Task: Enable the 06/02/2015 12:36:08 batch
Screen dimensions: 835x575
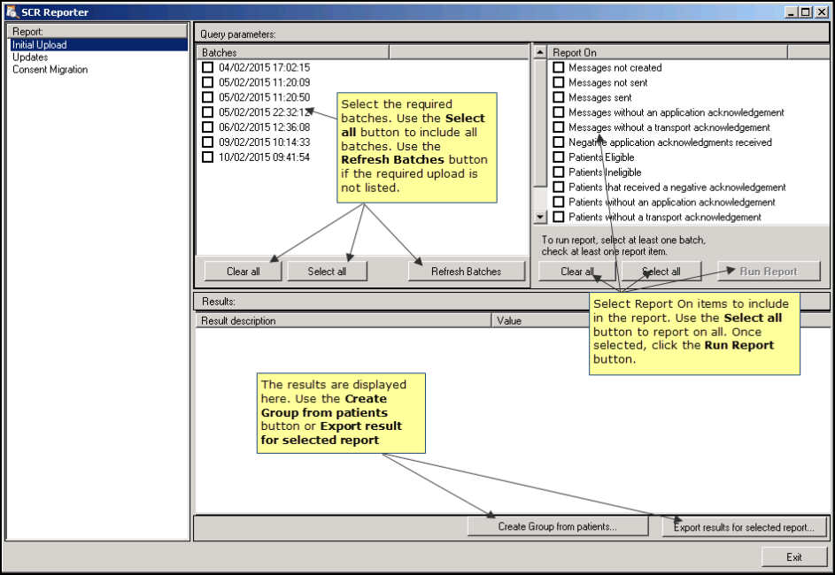Action: (207, 127)
